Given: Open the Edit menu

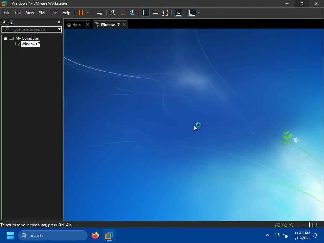Looking at the screenshot, I should coord(18,13).
